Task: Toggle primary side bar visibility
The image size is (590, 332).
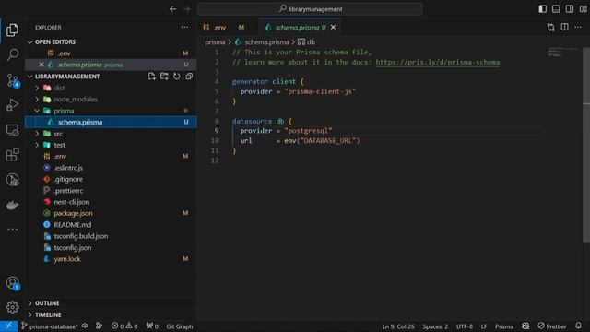Action: (543, 9)
